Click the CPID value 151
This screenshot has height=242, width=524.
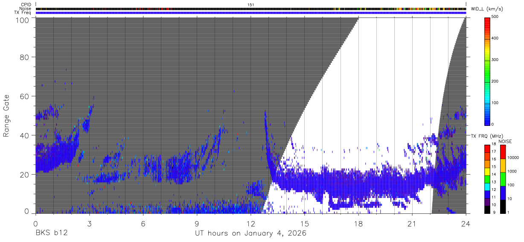coord(250,5)
